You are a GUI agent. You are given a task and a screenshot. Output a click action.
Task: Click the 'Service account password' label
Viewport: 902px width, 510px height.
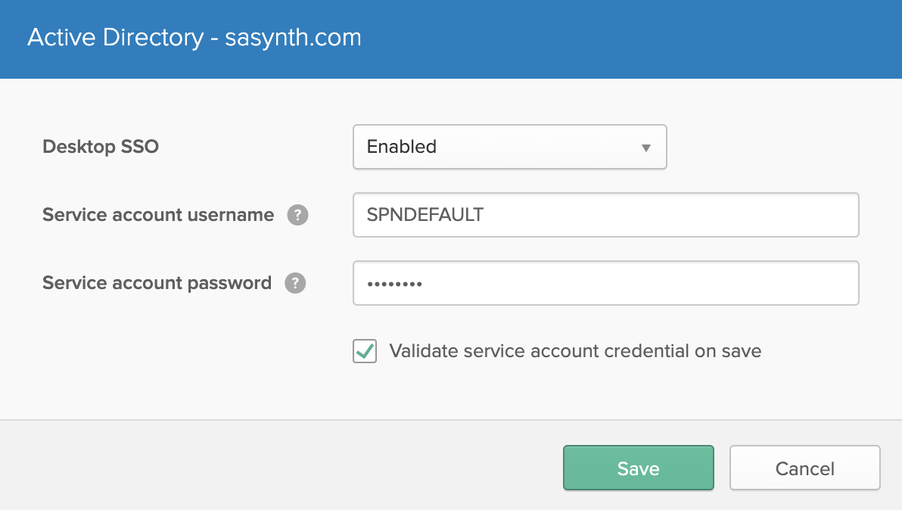tap(157, 283)
